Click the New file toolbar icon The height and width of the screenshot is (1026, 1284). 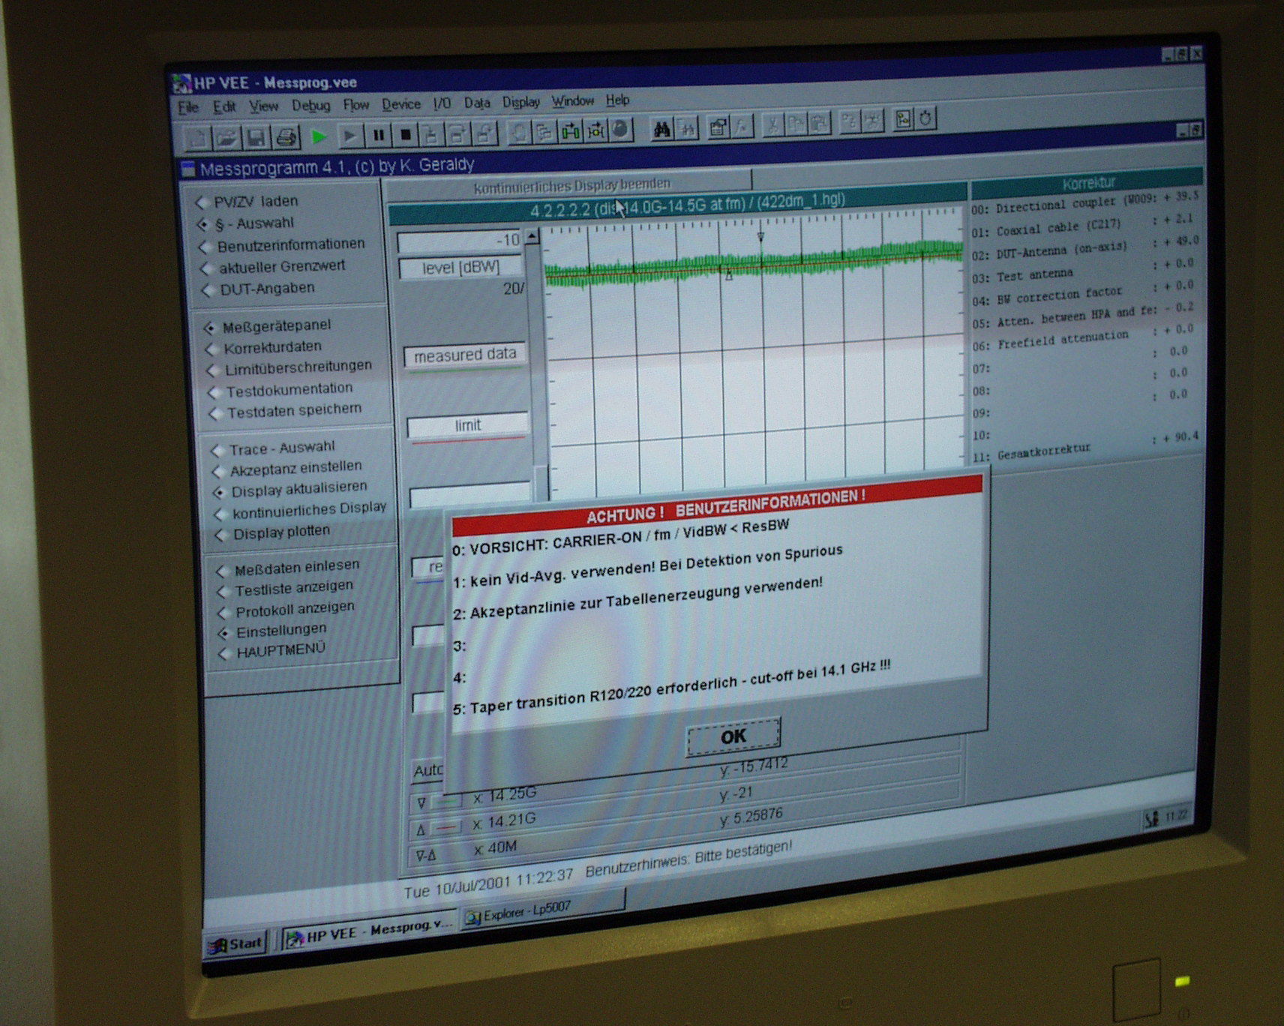tap(197, 138)
